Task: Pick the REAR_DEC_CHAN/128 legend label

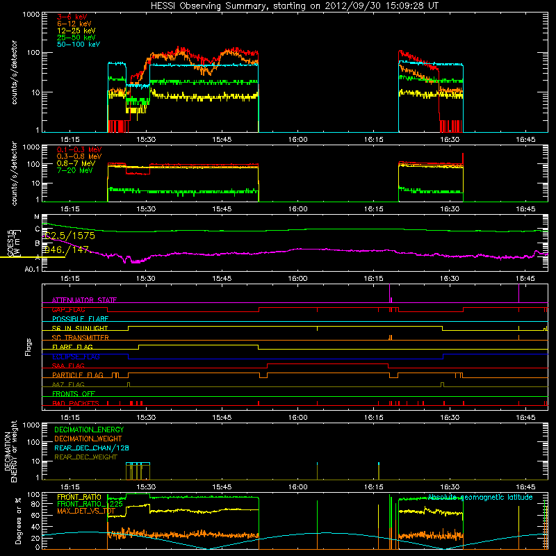Action: 92,448
